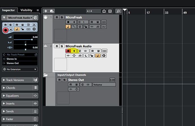This screenshot has width=195, height=126.
Task: Toggle bypass sends on MicroFreak Audio track
Action: pos(80,56)
